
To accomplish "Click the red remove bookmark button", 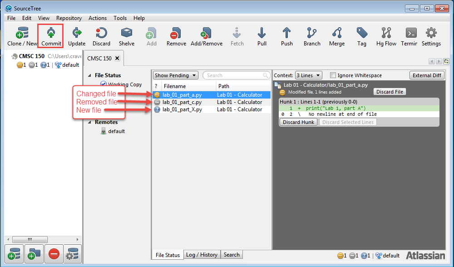I will coord(54,254).
